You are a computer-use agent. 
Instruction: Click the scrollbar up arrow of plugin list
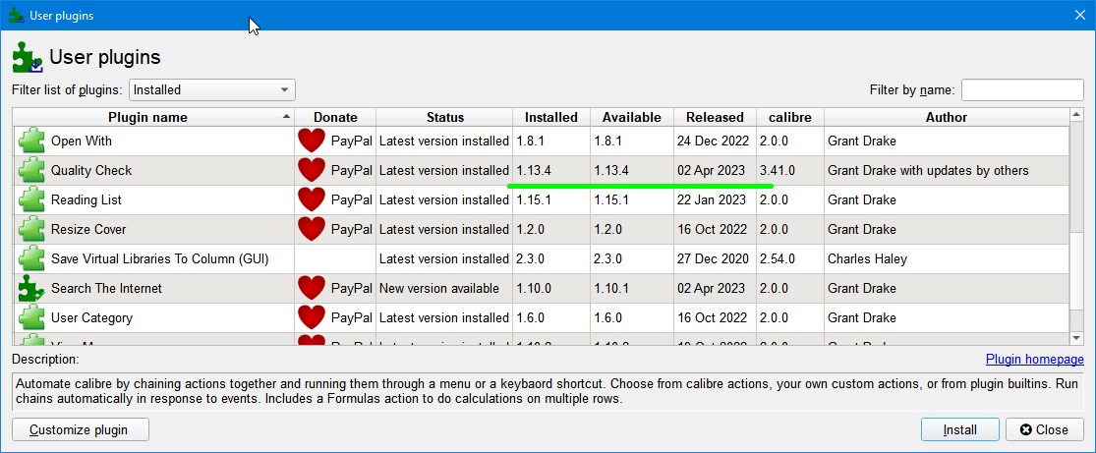point(1077,115)
